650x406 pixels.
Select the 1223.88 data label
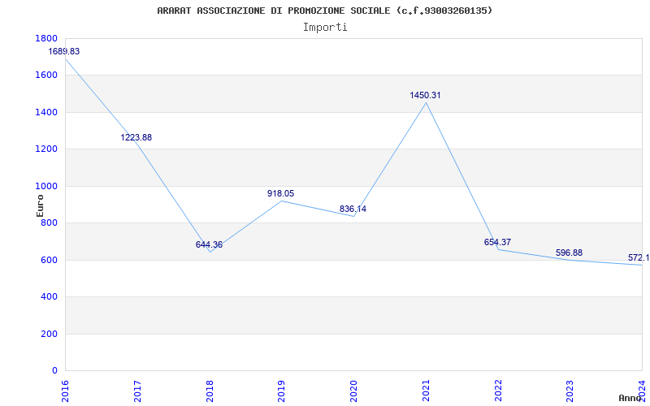pos(136,137)
